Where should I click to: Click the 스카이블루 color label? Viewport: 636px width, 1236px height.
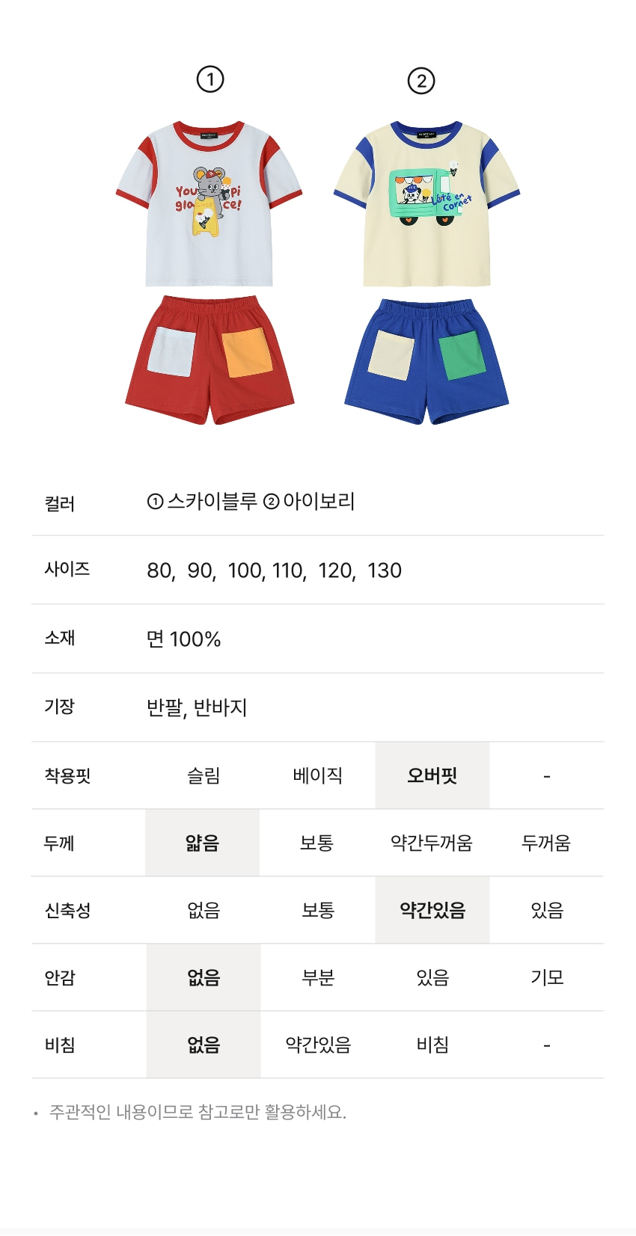pyautogui.click(x=212, y=501)
